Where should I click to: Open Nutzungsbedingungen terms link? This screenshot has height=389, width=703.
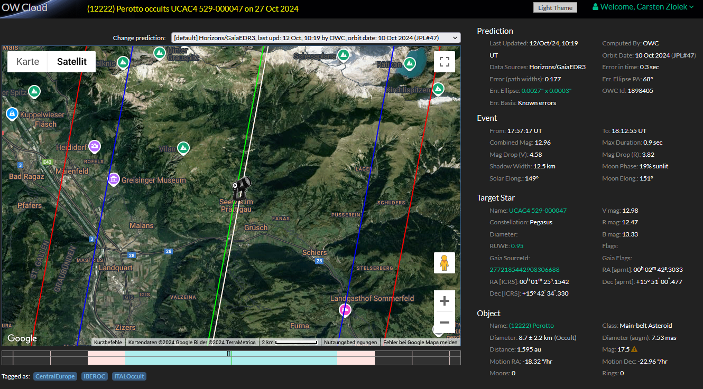click(x=350, y=342)
